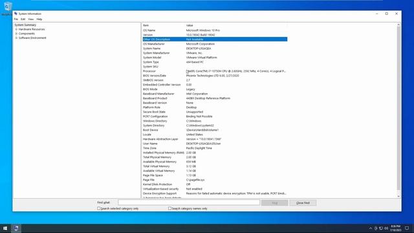This screenshot has width=414, height=233.
Task: Select the OS Name row
Action: 215,30
